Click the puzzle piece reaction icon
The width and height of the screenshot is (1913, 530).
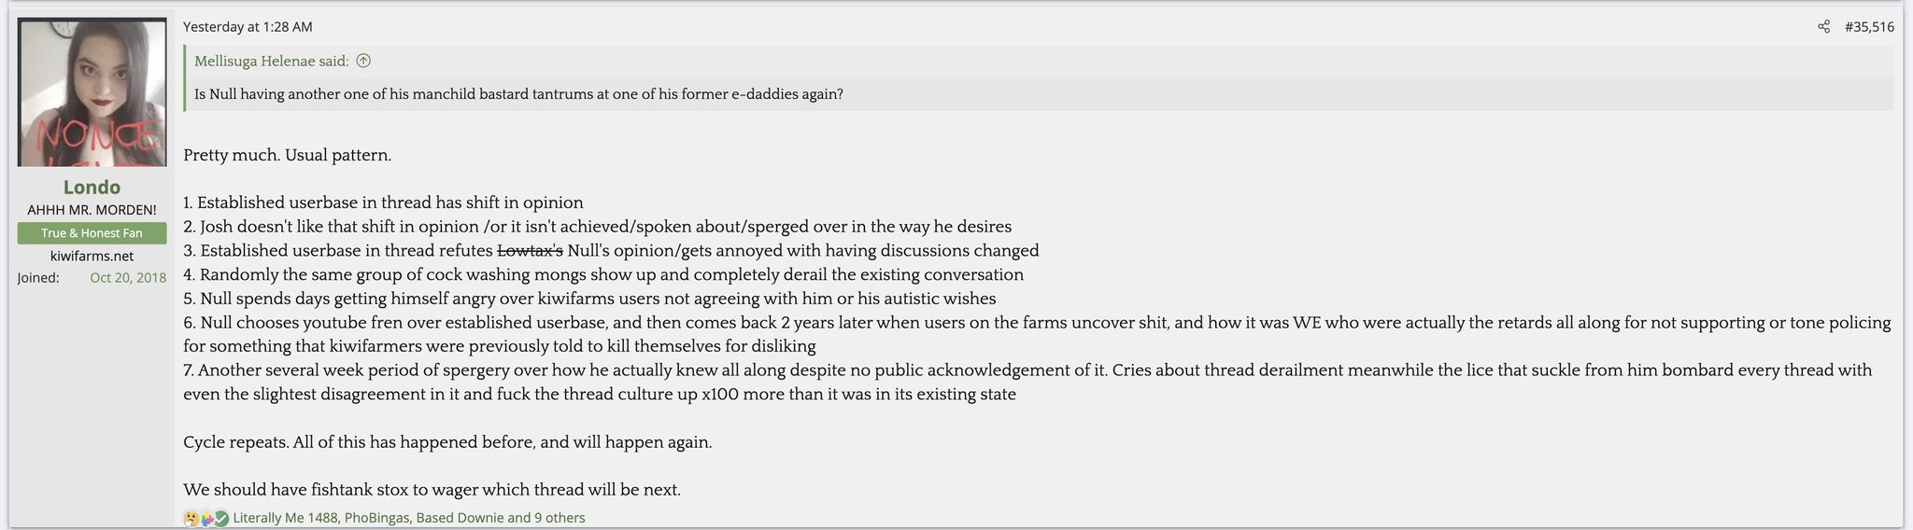click(x=206, y=518)
